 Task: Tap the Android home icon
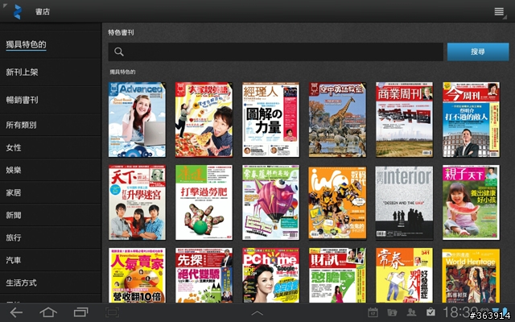pyautogui.click(x=48, y=312)
